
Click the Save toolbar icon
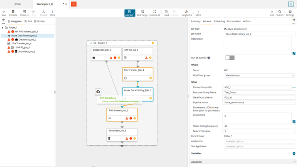pyautogui.click(x=4, y=13)
